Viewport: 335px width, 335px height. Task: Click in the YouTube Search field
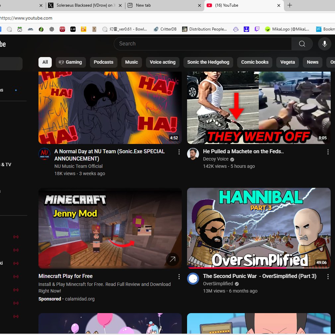click(203, 44)
